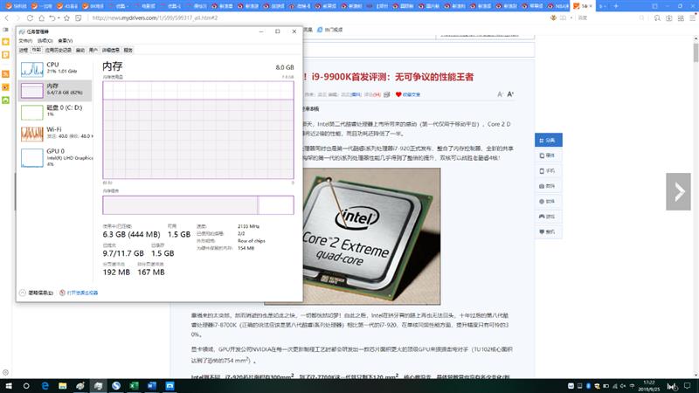Screen dimensions: 699x393
Task: Click the highlighted blue category button on right
Action: (x=549, y=140)
